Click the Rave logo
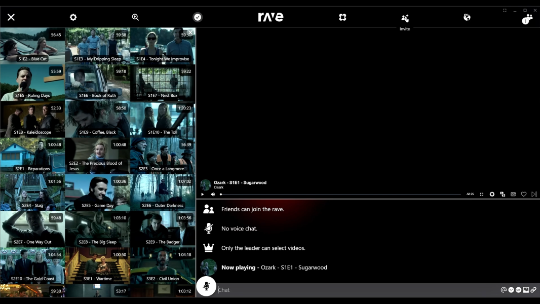 point(271,17)
